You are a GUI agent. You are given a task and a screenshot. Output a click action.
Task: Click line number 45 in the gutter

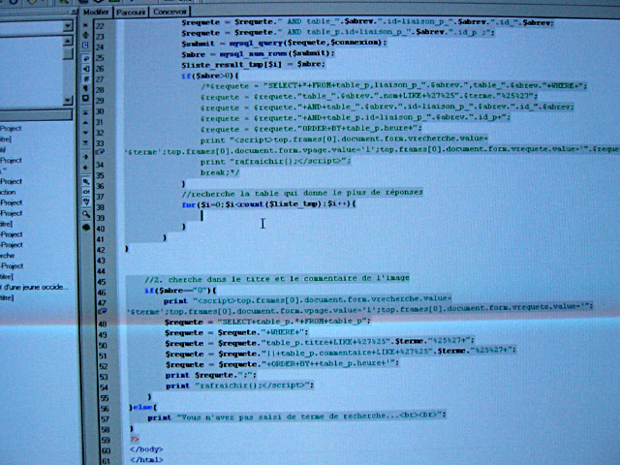(x=101, y=282)
